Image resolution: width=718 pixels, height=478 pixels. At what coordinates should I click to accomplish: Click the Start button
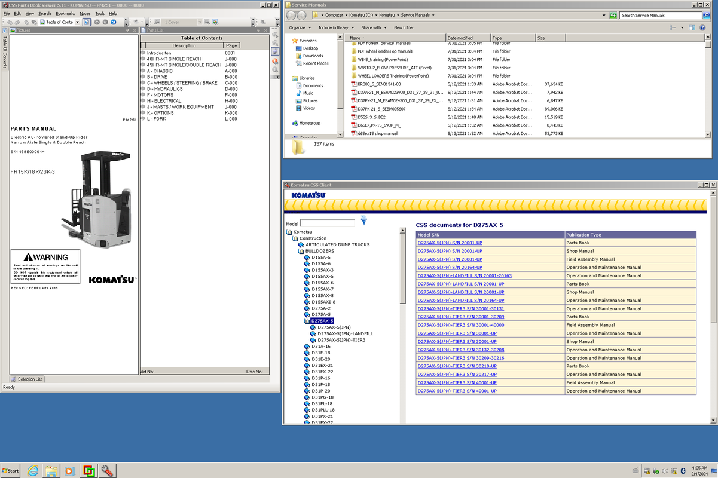11,470
